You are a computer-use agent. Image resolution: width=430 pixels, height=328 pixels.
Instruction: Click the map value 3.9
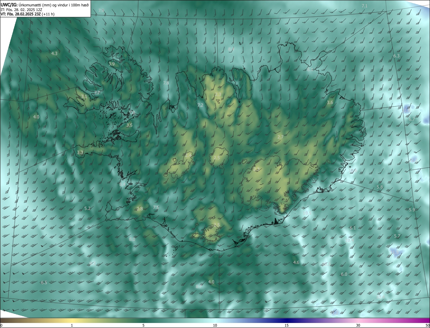click(x=112, y=64)
